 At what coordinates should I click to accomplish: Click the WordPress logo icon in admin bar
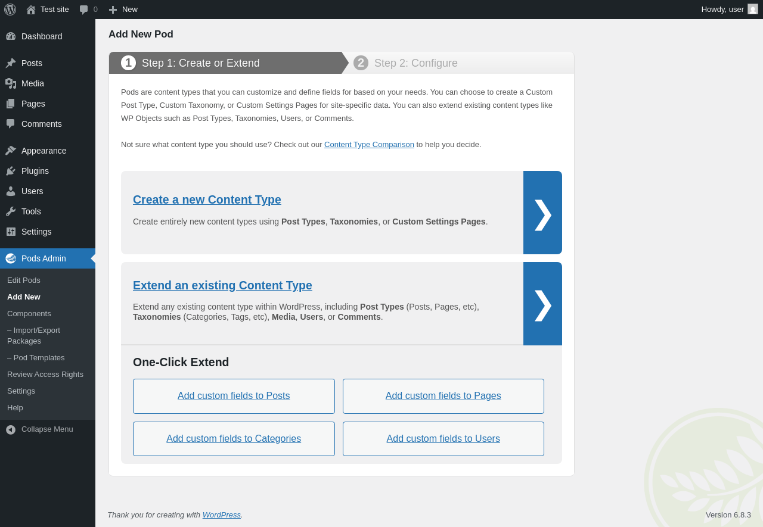10,10
